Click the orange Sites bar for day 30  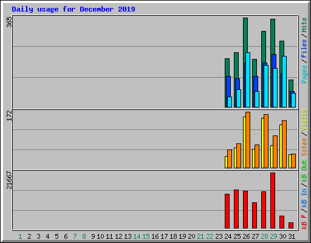tap(284, 144)
